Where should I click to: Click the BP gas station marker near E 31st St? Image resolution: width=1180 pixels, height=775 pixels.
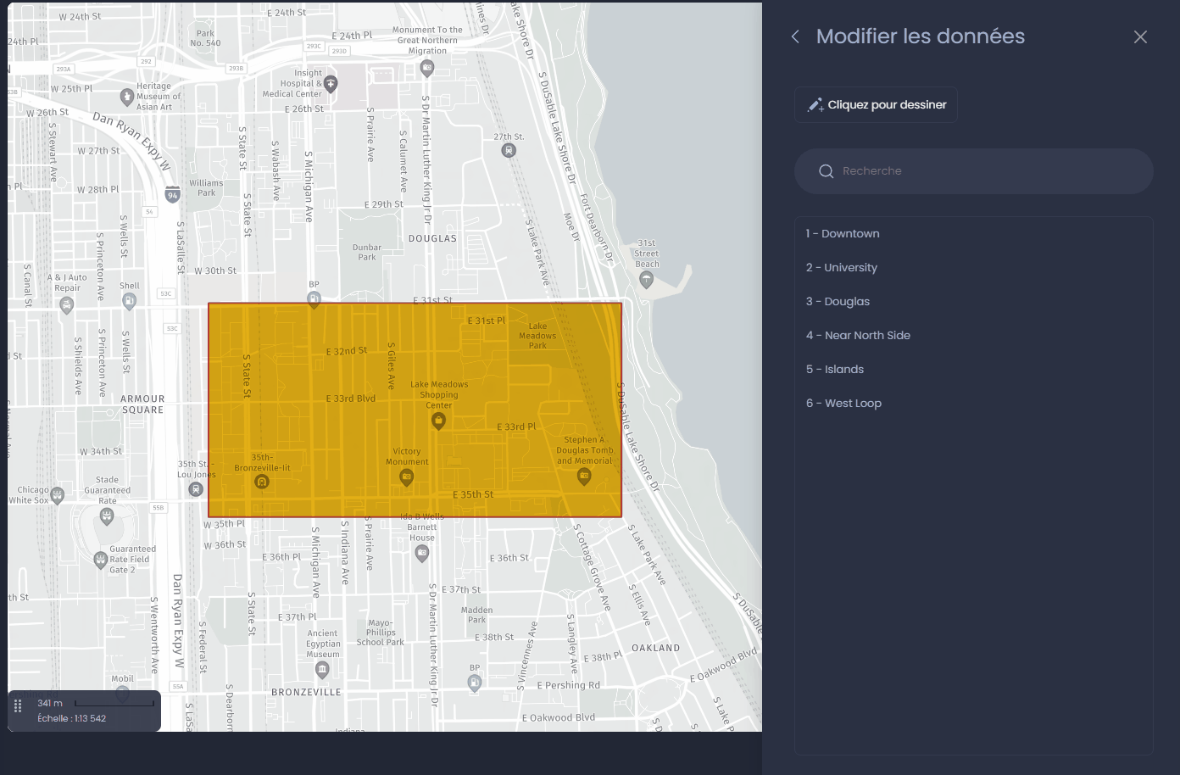point(314,298)
